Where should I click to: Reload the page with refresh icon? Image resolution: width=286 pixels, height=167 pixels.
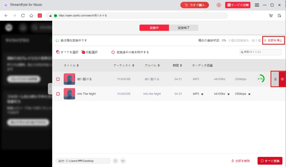(x=23, y=16)
